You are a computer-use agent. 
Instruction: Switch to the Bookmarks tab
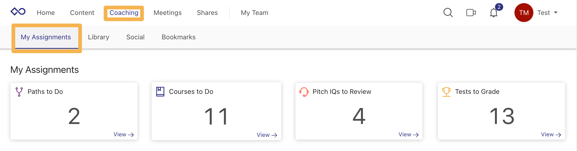point(179,37)
